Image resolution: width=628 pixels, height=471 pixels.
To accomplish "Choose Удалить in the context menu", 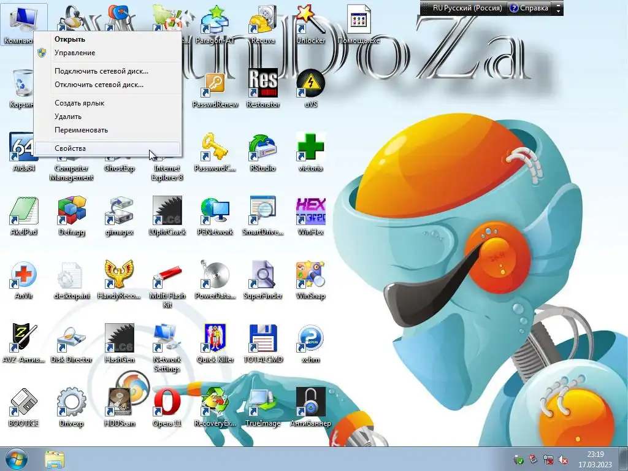I will pyautogui.click(x=107, y=117).
